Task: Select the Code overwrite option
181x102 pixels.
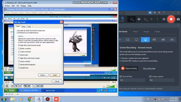Action: 25,52
